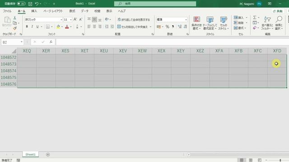This screenshot has height=162, width=289.
Task: Click the Fill Color bucket icon
Action: (x=58, y=27)
